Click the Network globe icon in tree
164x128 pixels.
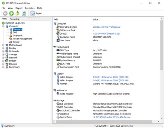pyautogui.click(x=7, y=57)
